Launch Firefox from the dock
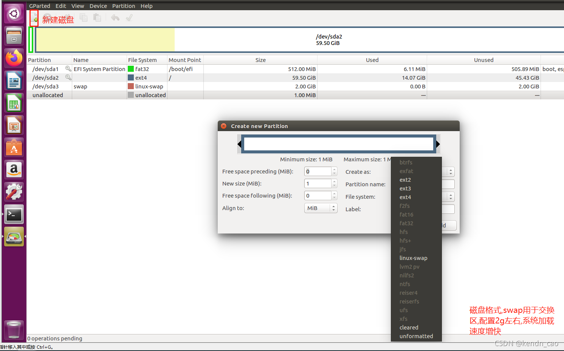The width and height of the screenshot is (564, 351). pyautogui.click(x=14, y=58)
